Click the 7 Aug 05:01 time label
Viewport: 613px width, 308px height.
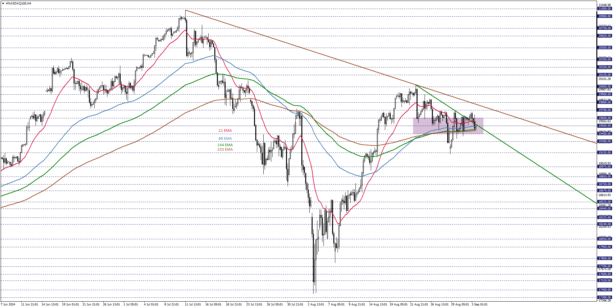point(336,304)
